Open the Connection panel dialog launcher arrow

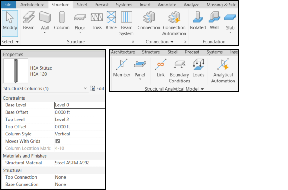pyautogui.click(x=185, y=42)
